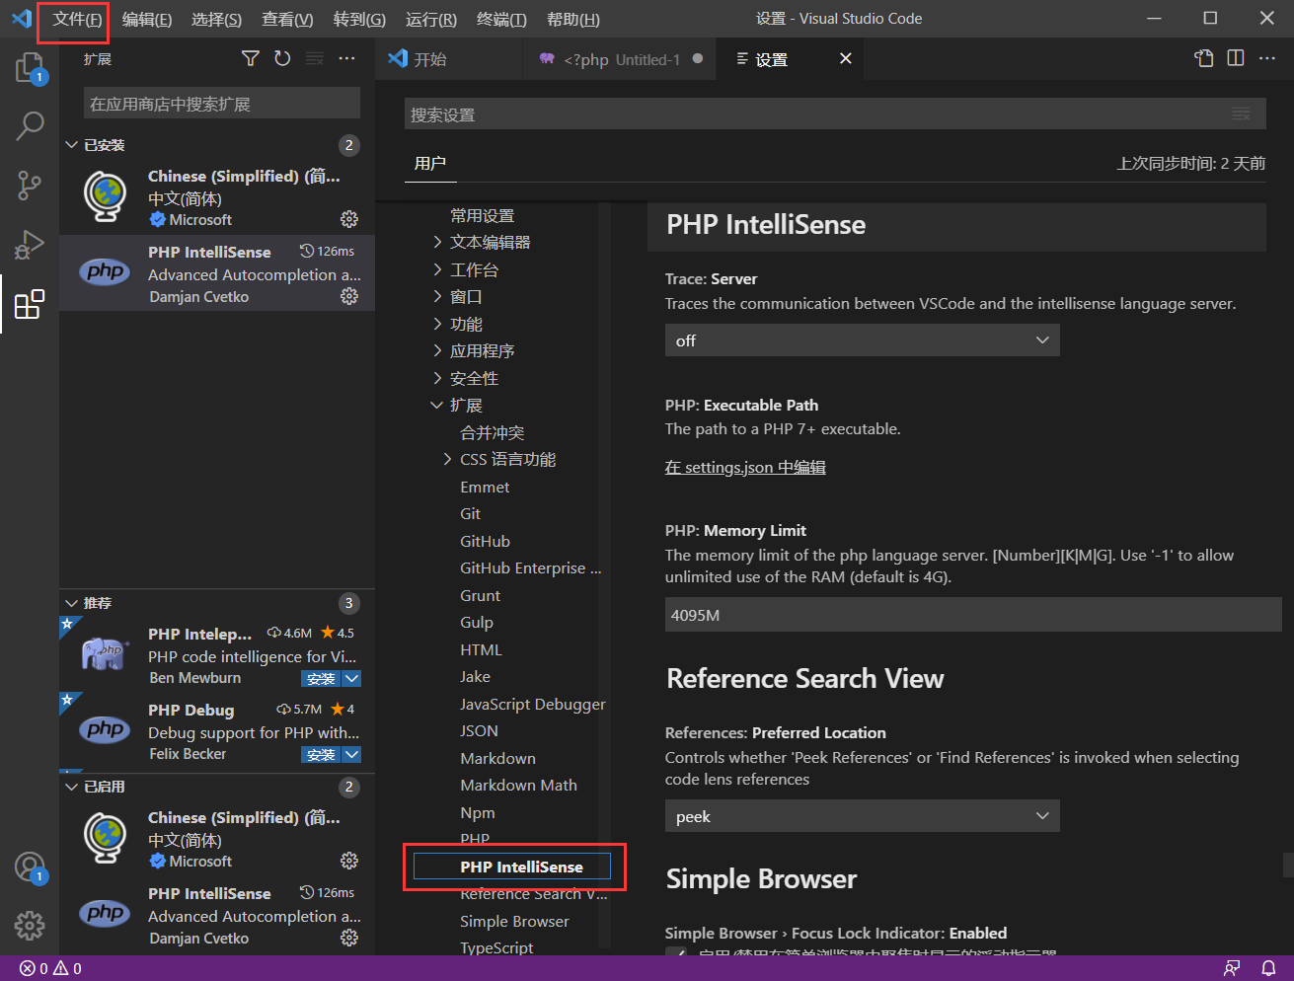The width and height of the screenshot is (1294, 981).
Task: Open the 文件(F) menu
Action: coord(77,19)
